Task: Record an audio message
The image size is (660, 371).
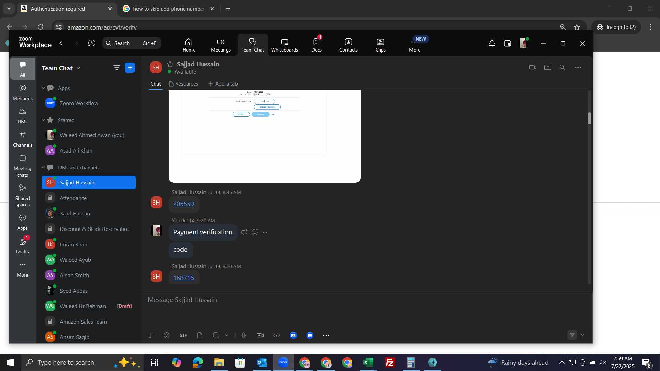Action: [x=244, y=335]
